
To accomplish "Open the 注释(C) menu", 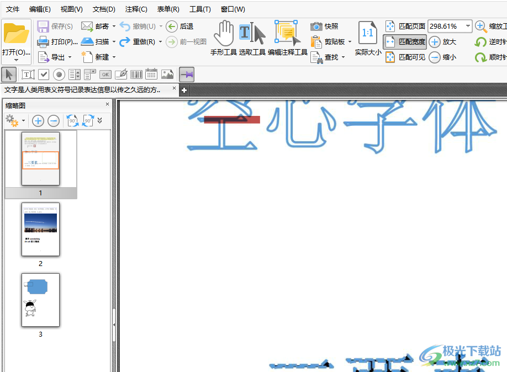I will click(x=136, y=9).
